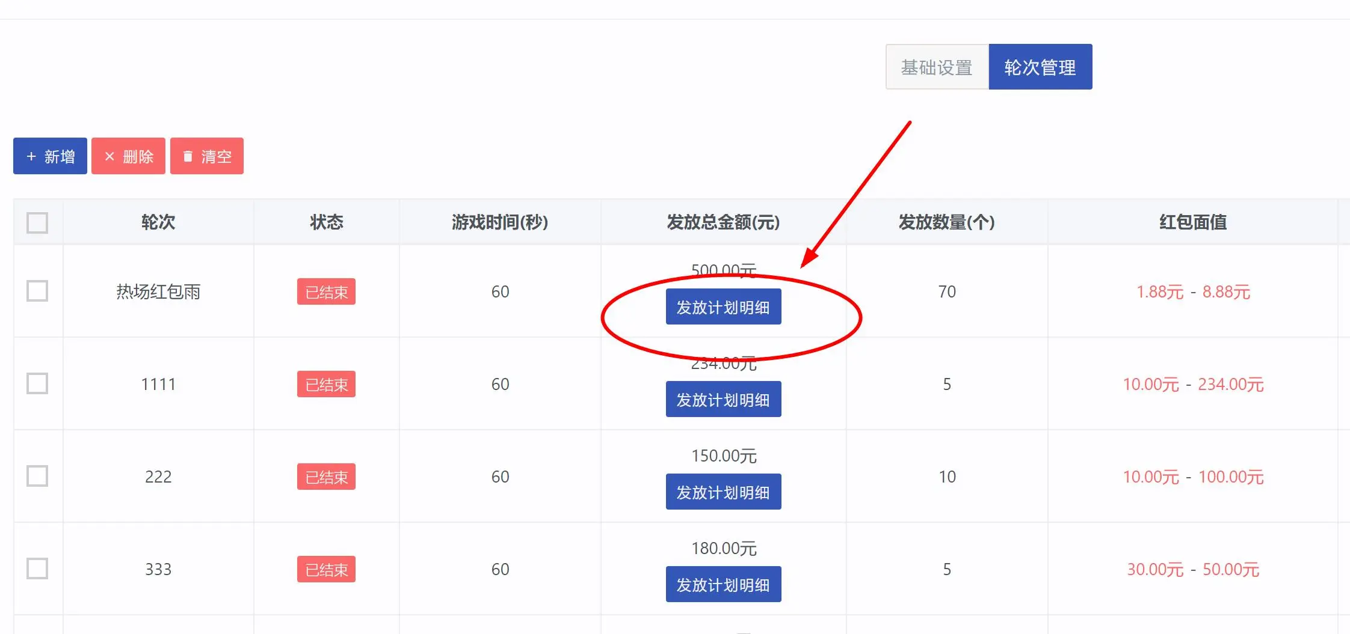Click the trash icon on 清空 button

coord(188,156)
